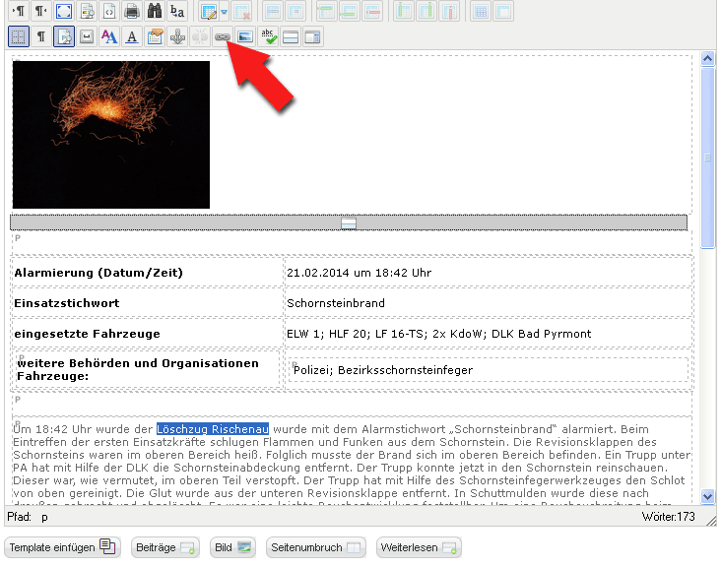Open the font style tool (AA icon)
Image resolution: width=721 pixels, height=568 pixels.
[x=109, y=36]
